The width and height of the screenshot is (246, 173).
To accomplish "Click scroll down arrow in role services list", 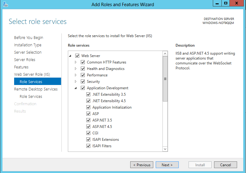I will [165, 149].
